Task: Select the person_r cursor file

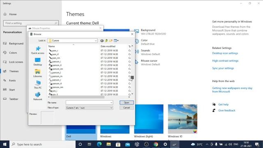Action: 55,80
